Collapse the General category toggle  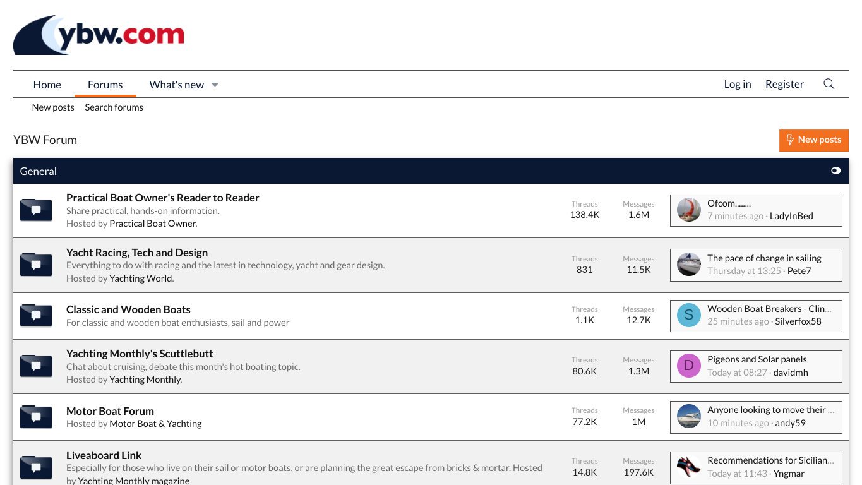coord(835,171)
